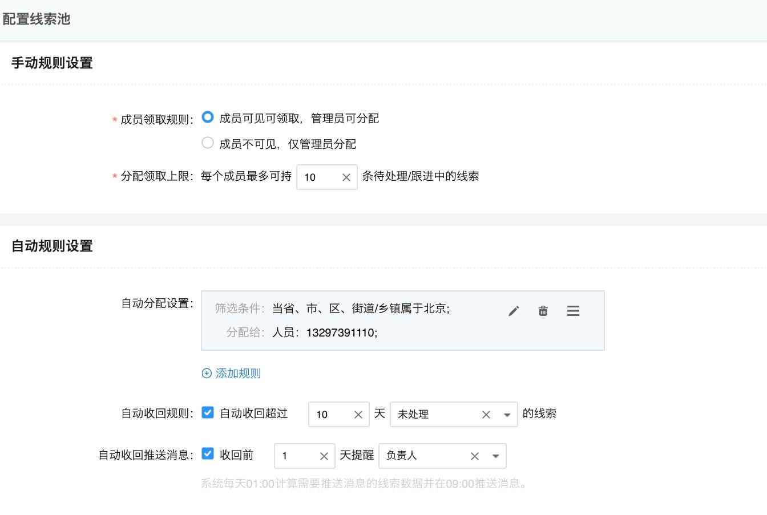Clear the 未处理 selection
The width and height of the screenshot is (767, 515).
486,415
